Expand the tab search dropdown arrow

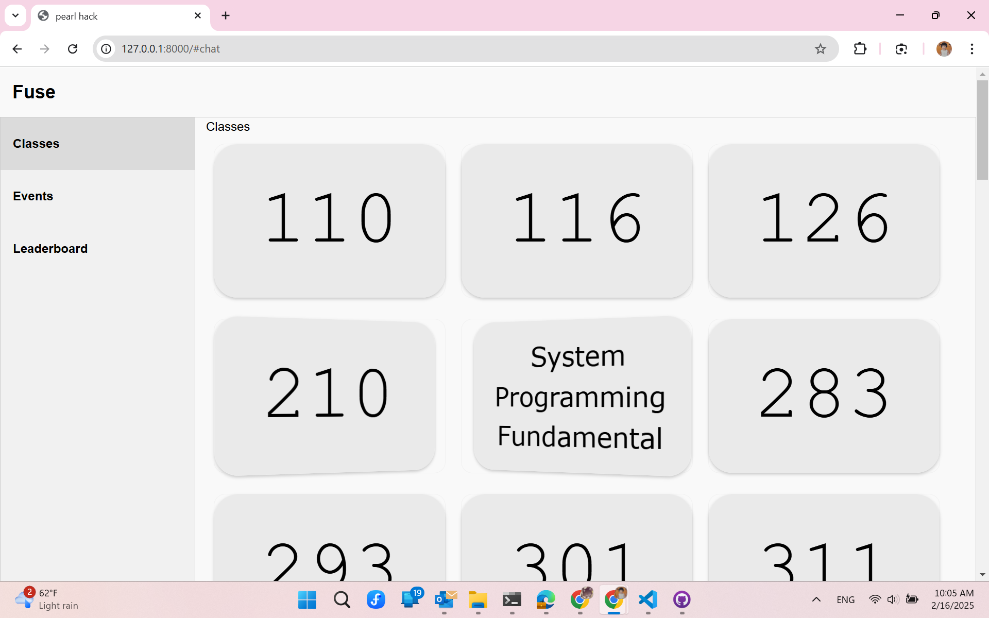(15, 15)
